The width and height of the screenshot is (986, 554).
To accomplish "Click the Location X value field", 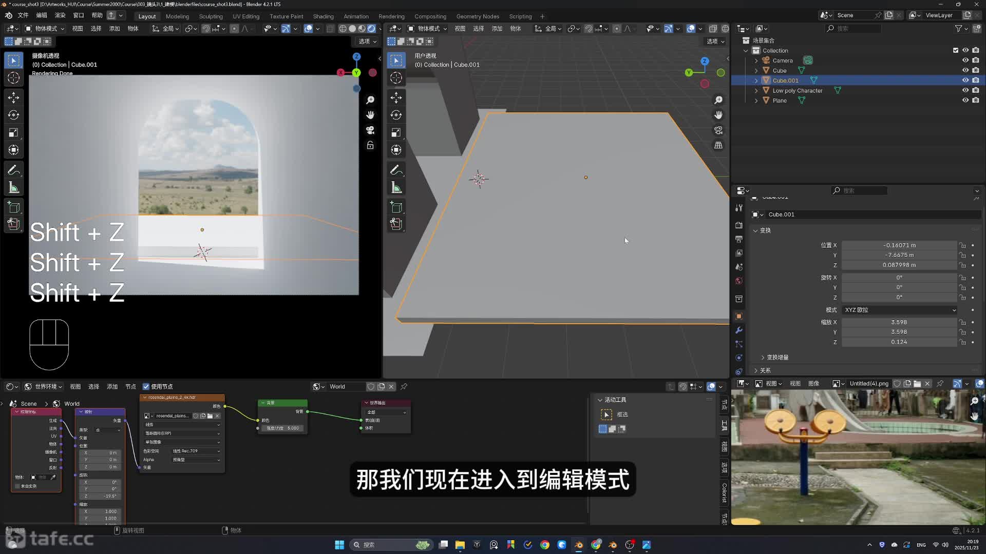I will [x=899, y=245].
